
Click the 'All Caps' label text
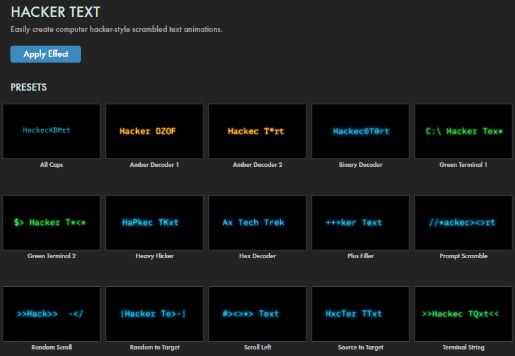pyautogui.click(x=51, y=165)
